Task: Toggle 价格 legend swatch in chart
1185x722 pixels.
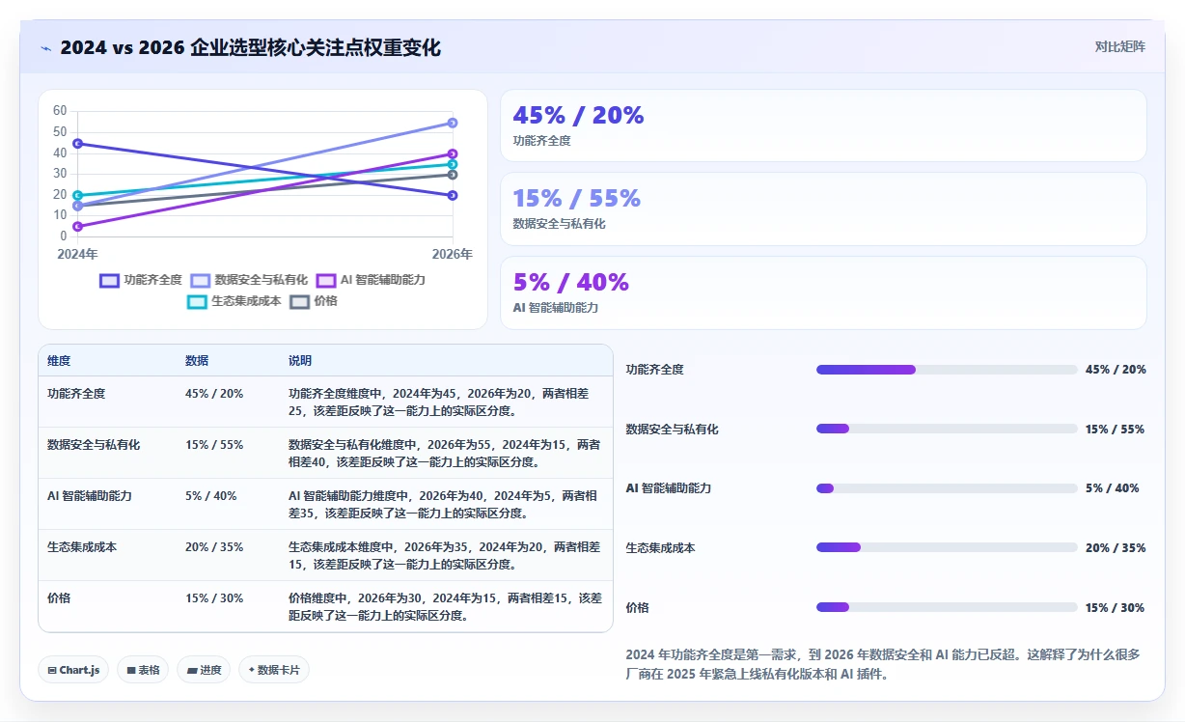Action: click(300, 301)
